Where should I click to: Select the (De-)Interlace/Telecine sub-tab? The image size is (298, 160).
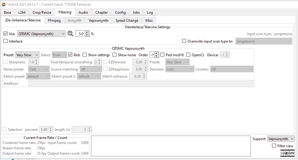(23, 20)
